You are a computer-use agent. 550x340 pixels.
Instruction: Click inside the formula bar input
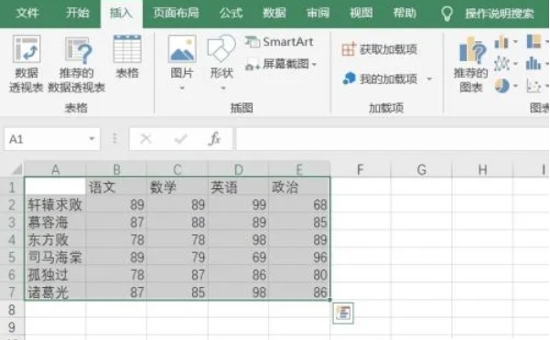pyautogui.click(x=393, y=139)
